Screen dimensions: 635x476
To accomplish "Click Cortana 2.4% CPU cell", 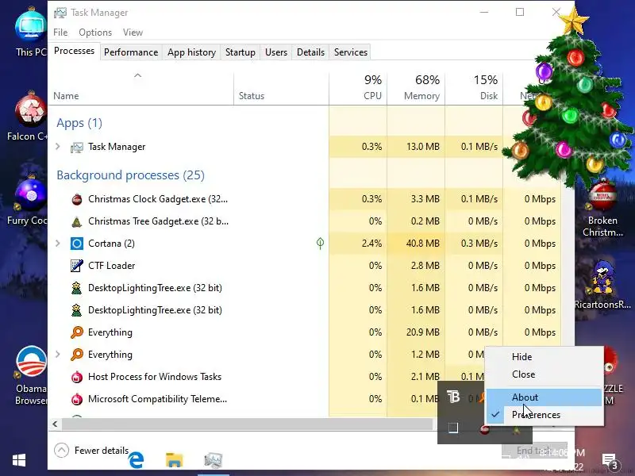I will (358, 244).
